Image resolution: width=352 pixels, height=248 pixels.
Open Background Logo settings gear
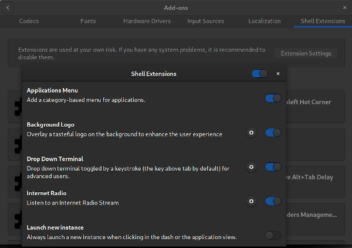[x=251, y=133]
